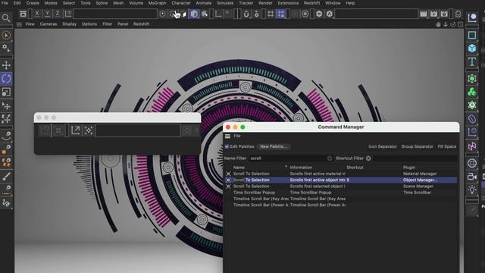
Task: Click viewport toggle maximize icon
Action: click(x=460, y=24)
